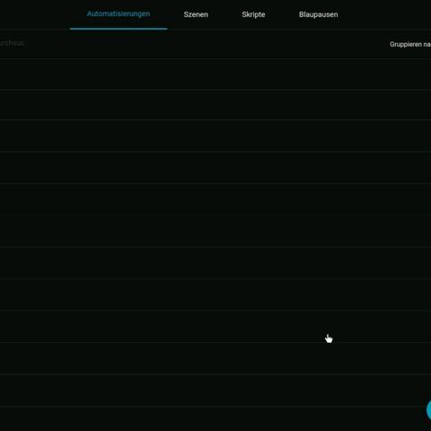Open the Automatisierungen tab
The height and width of the screenshot is (431, 431).
[119, 14]
